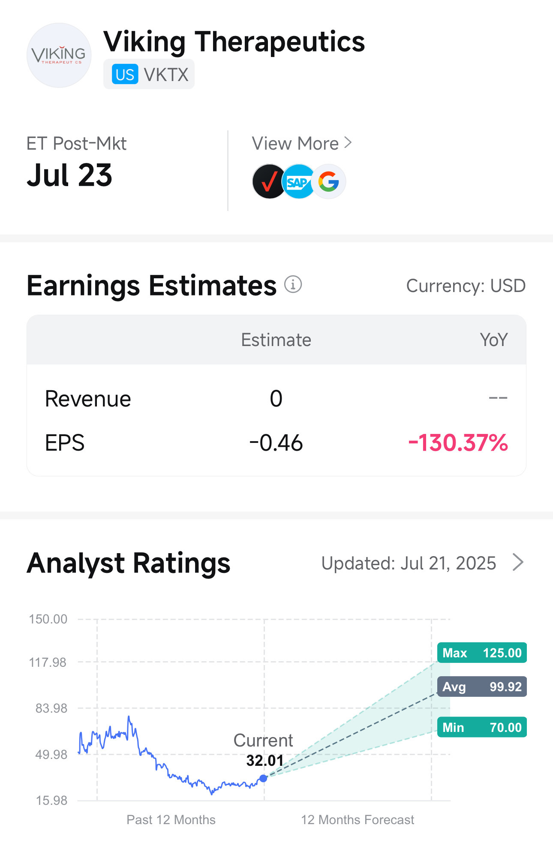The width and height of the screenshot is (553, 858).
Task: Tap the Viking Therapeutics title
Action: pos(234,42)
